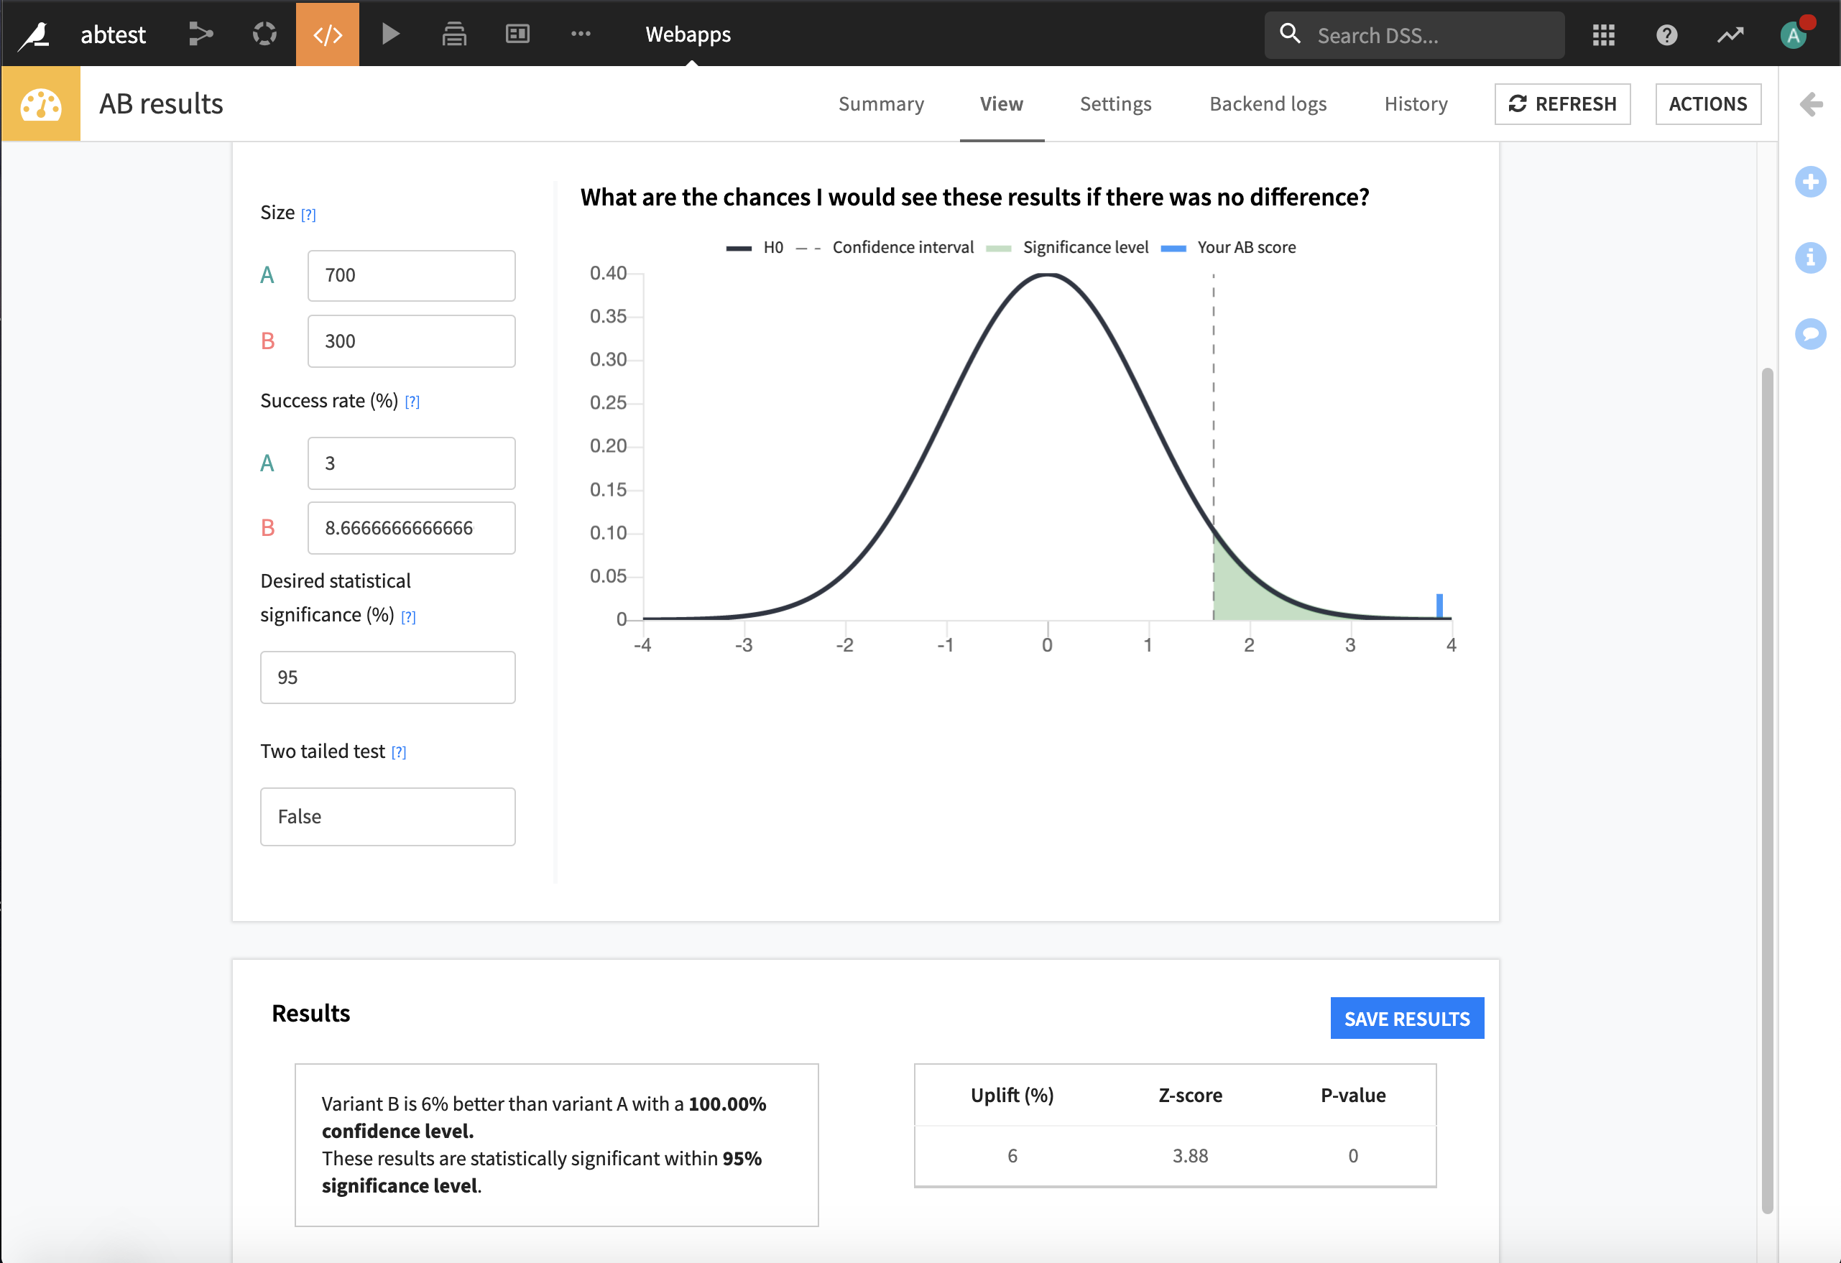This screenshot has width=1841, height=1263.
Task: Click the Code menu icon
Action: click(x=327, y=34)
